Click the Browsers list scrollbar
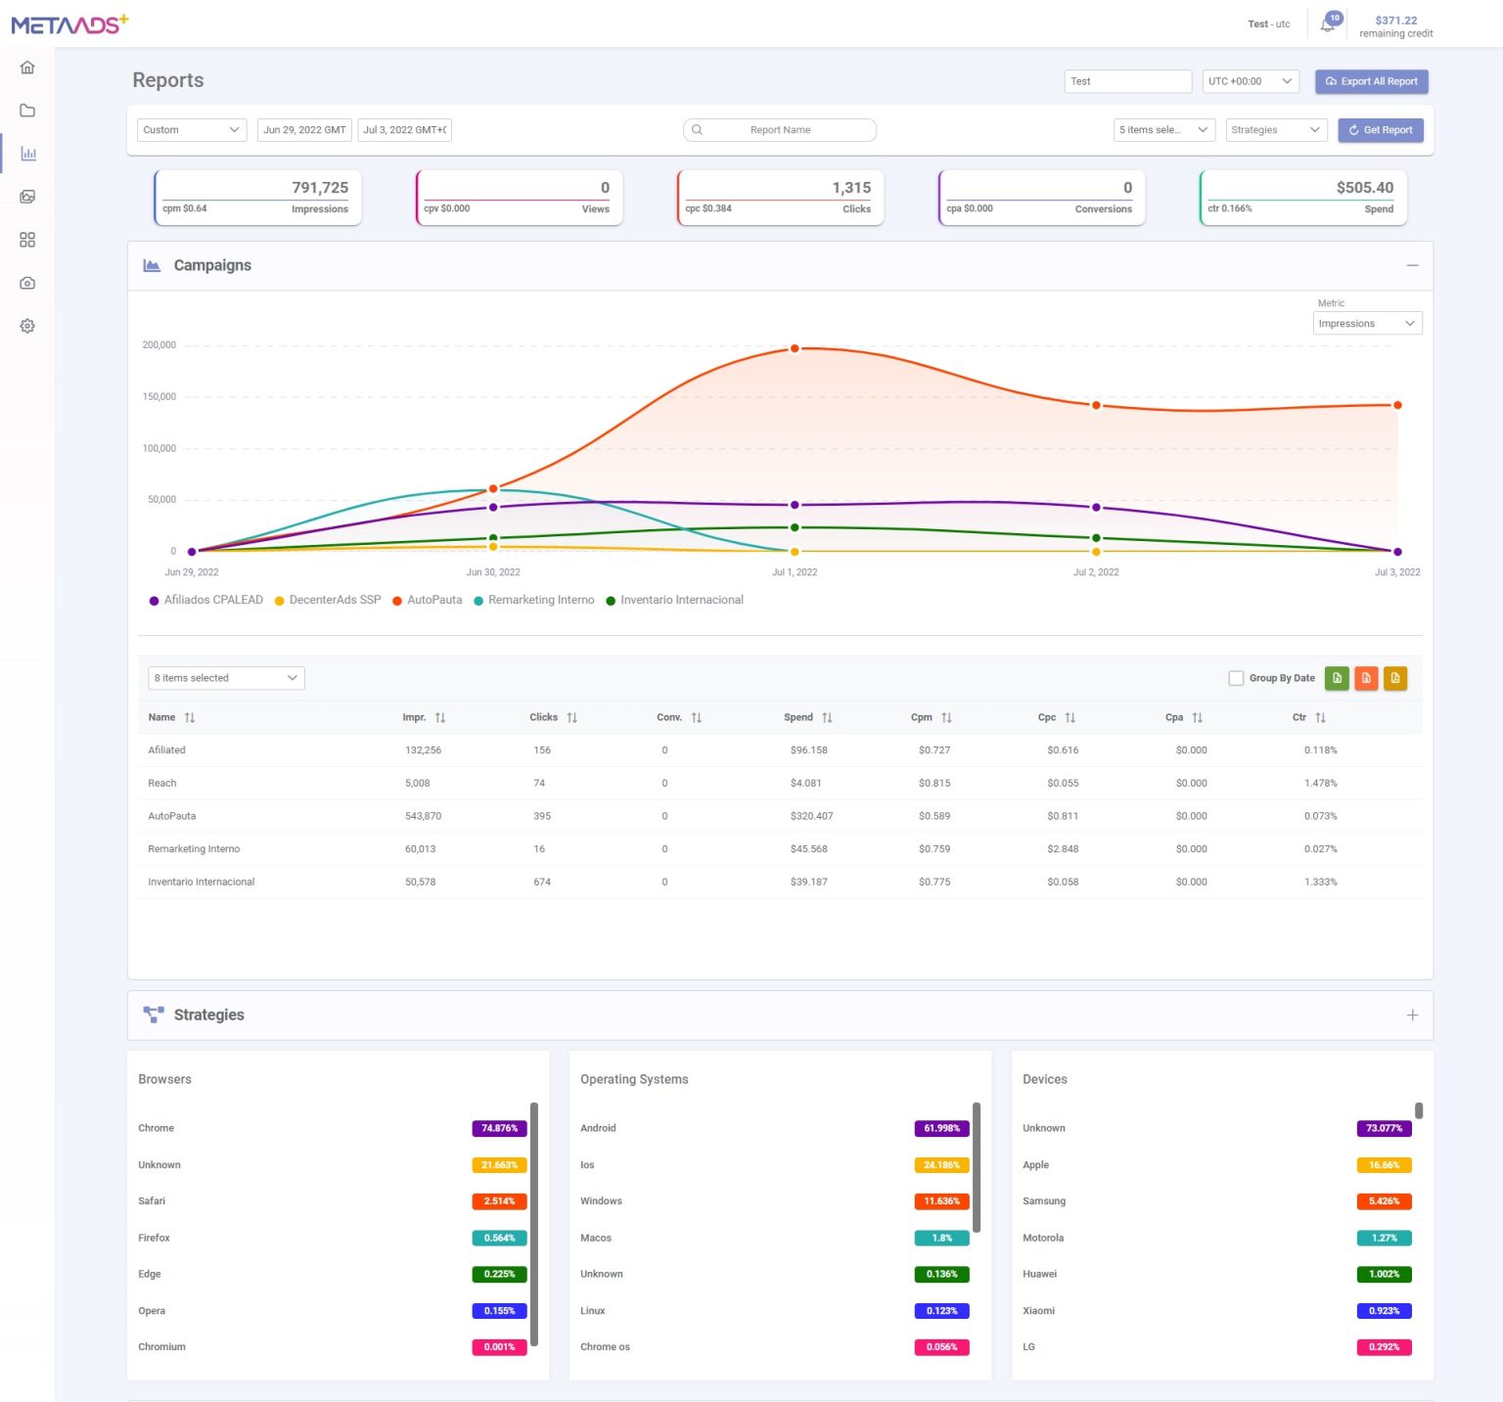 [534, 1225]
